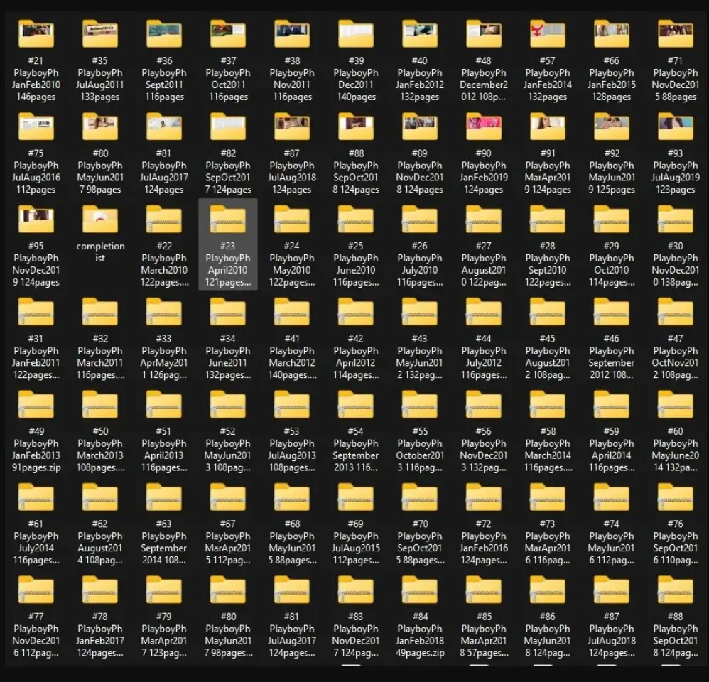Viewport: 709px width, 682px height.
Task: Select the #41 PlayboyPh March2012 zip icon
Action: [x=292, y=312]
